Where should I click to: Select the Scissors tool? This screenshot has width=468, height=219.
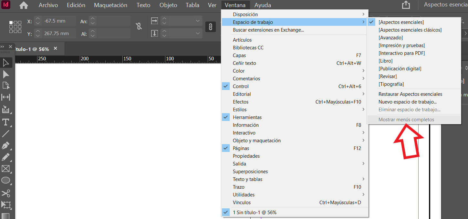point(6,193)
